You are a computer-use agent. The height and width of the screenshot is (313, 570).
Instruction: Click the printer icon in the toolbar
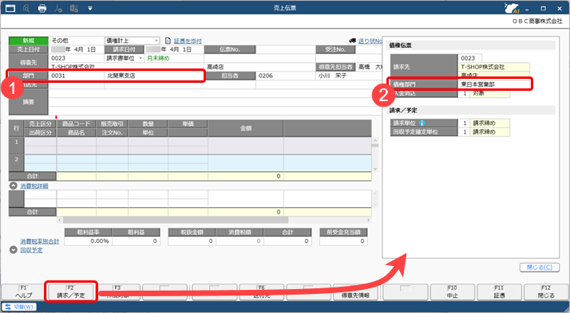pos(42,8)
